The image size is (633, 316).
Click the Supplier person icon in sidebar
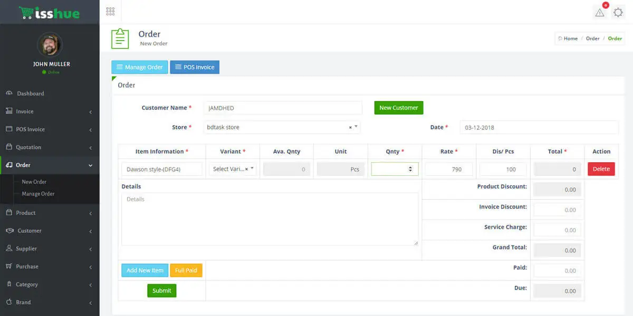click(x=9, y=249)
